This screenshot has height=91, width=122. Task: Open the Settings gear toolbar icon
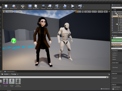coord(43,6)
